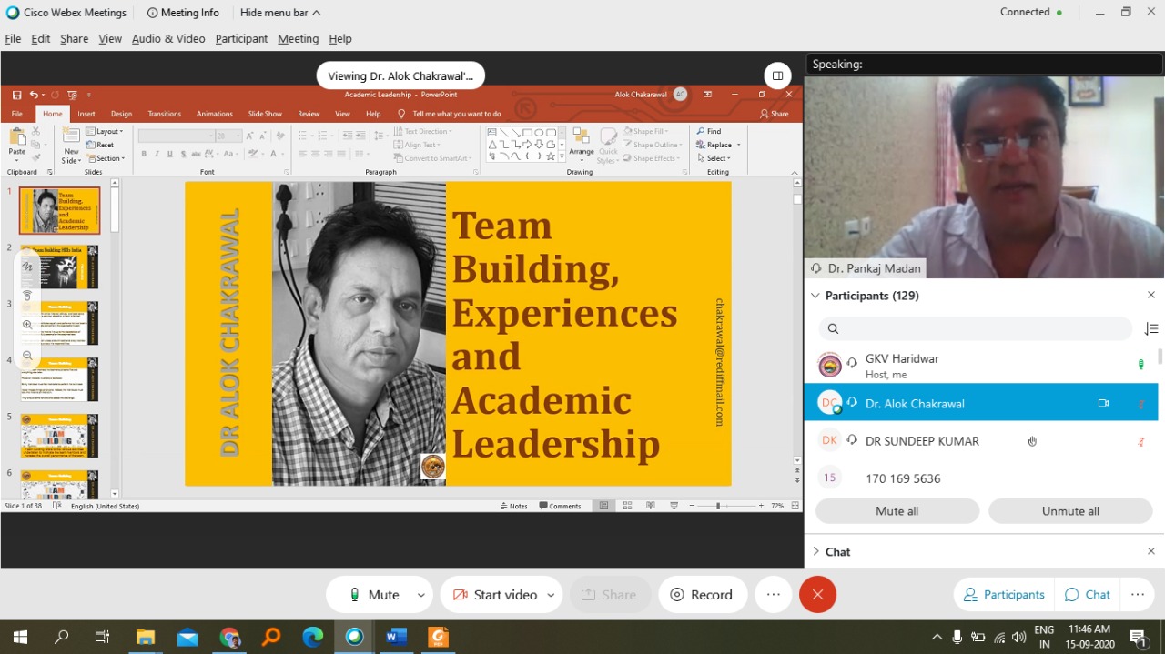The image size is (1165, 654).
Task: Start video from meeting controls
Action: 494,595
